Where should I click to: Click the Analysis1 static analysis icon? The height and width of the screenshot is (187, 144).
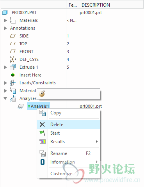pos(21,106)
